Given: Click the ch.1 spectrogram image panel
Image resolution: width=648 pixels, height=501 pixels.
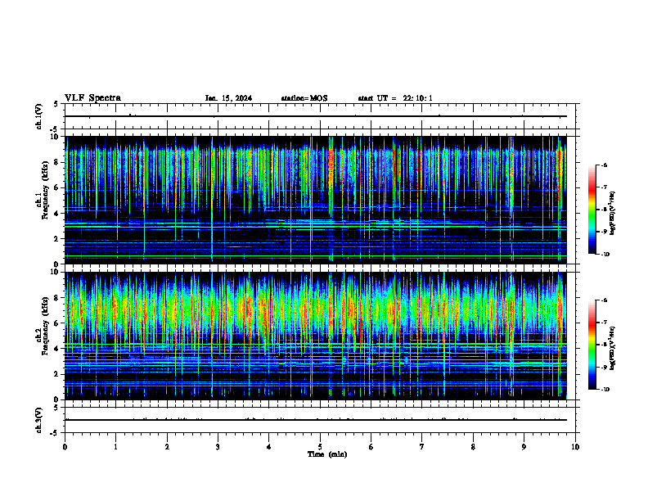Looking at the screenshot, I should [316, 200].
